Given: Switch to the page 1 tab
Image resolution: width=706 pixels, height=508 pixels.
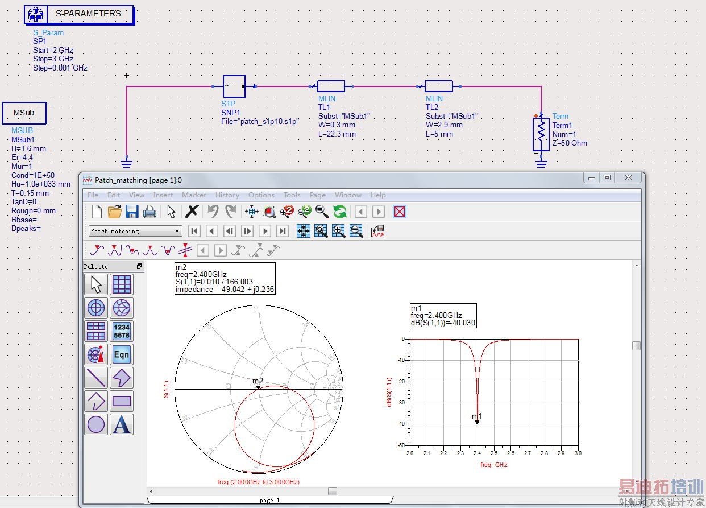Looking at the screenshot, I should click(x=269, y=500).
